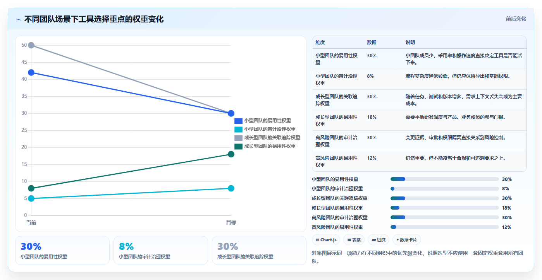Viewport: 542px width, 280px height.
Task: Toggle the gray 成长型团队的关联追踪权重 legend swatch
Action: [238, 138]
